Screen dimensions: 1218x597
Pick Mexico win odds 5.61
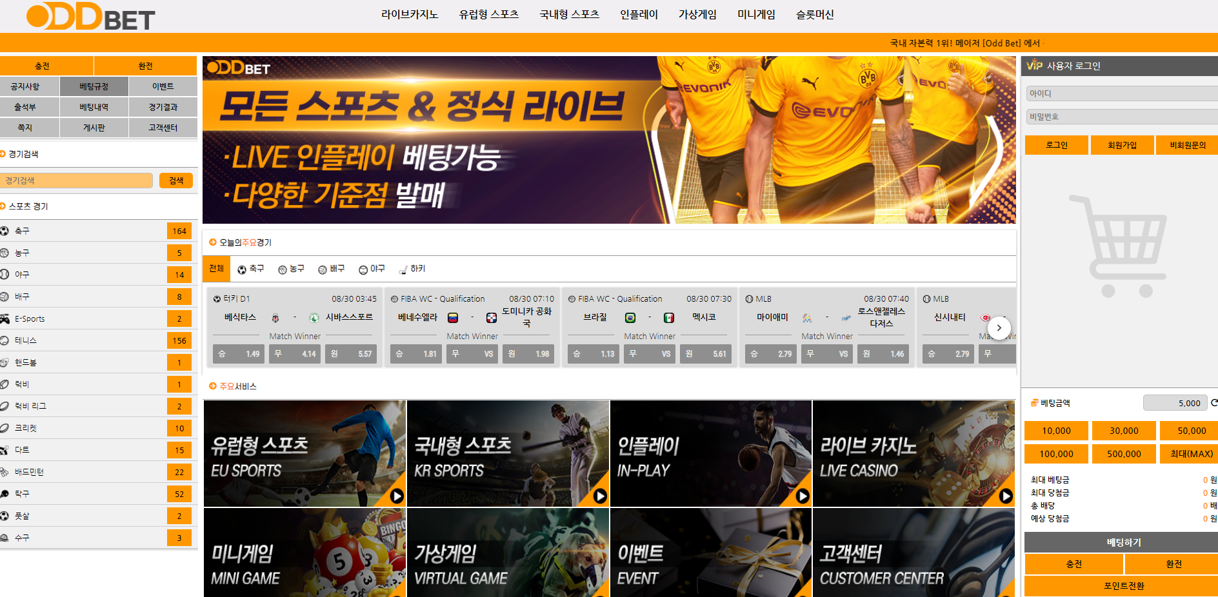706,354
